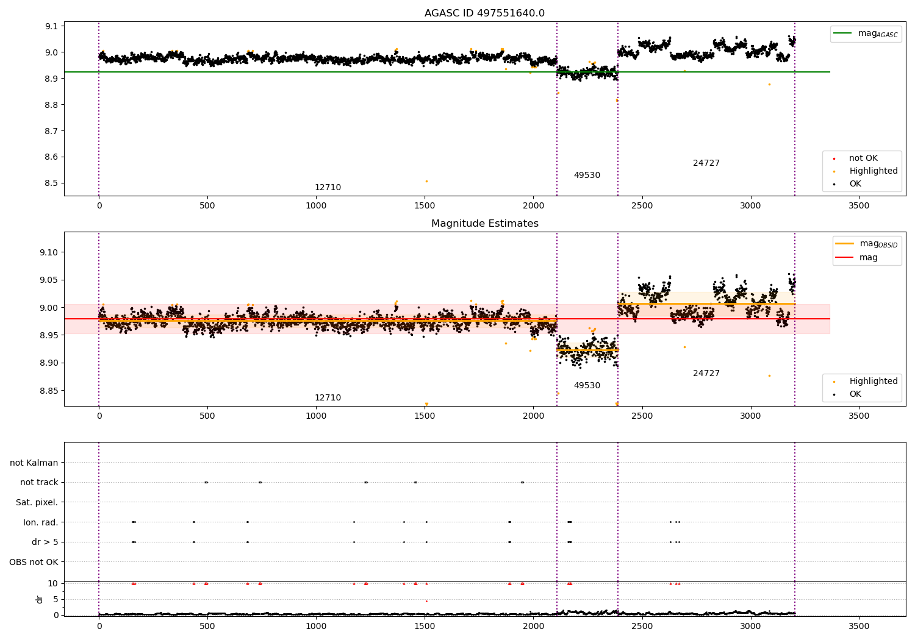Click the orange outlier point near 8.5 in top plot

pos(426,181)
